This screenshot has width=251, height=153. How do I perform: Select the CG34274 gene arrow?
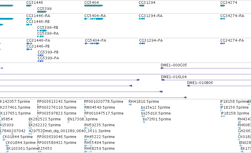click(223, 6)
